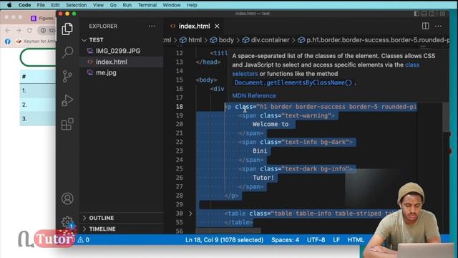
Task: Click browser forward arrow in background window
Action: click(x=19, y=30)
